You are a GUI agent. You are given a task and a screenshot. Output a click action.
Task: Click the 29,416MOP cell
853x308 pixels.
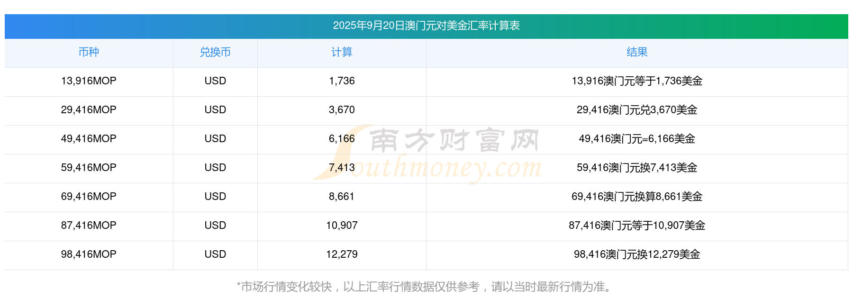pos(89,110)
